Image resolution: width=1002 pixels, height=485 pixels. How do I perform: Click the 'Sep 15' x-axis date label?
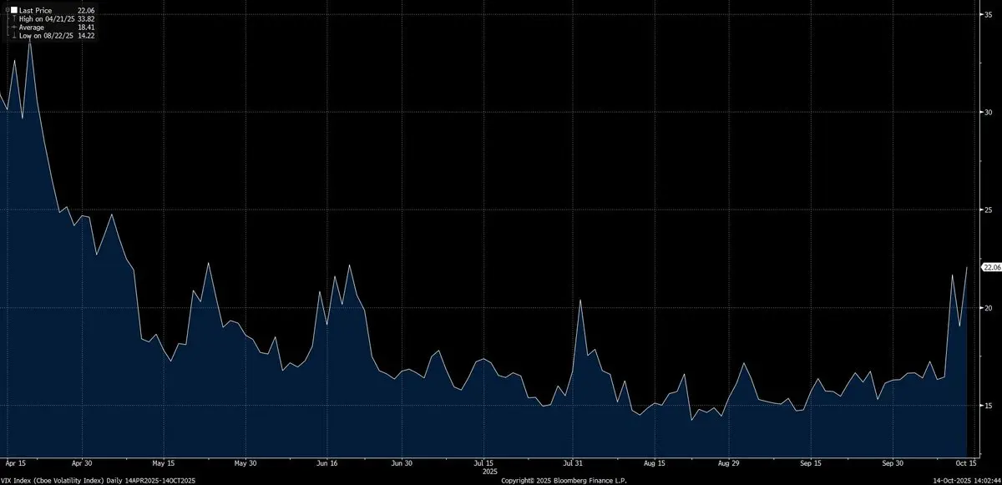pyautogui.click(x=810, y=462)
